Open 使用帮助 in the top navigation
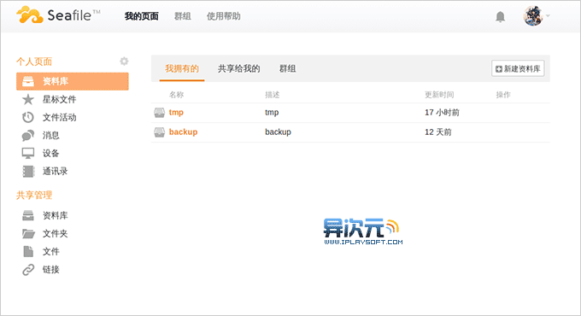Viewport: 581px width, 316px height. (x=224, y=16)
